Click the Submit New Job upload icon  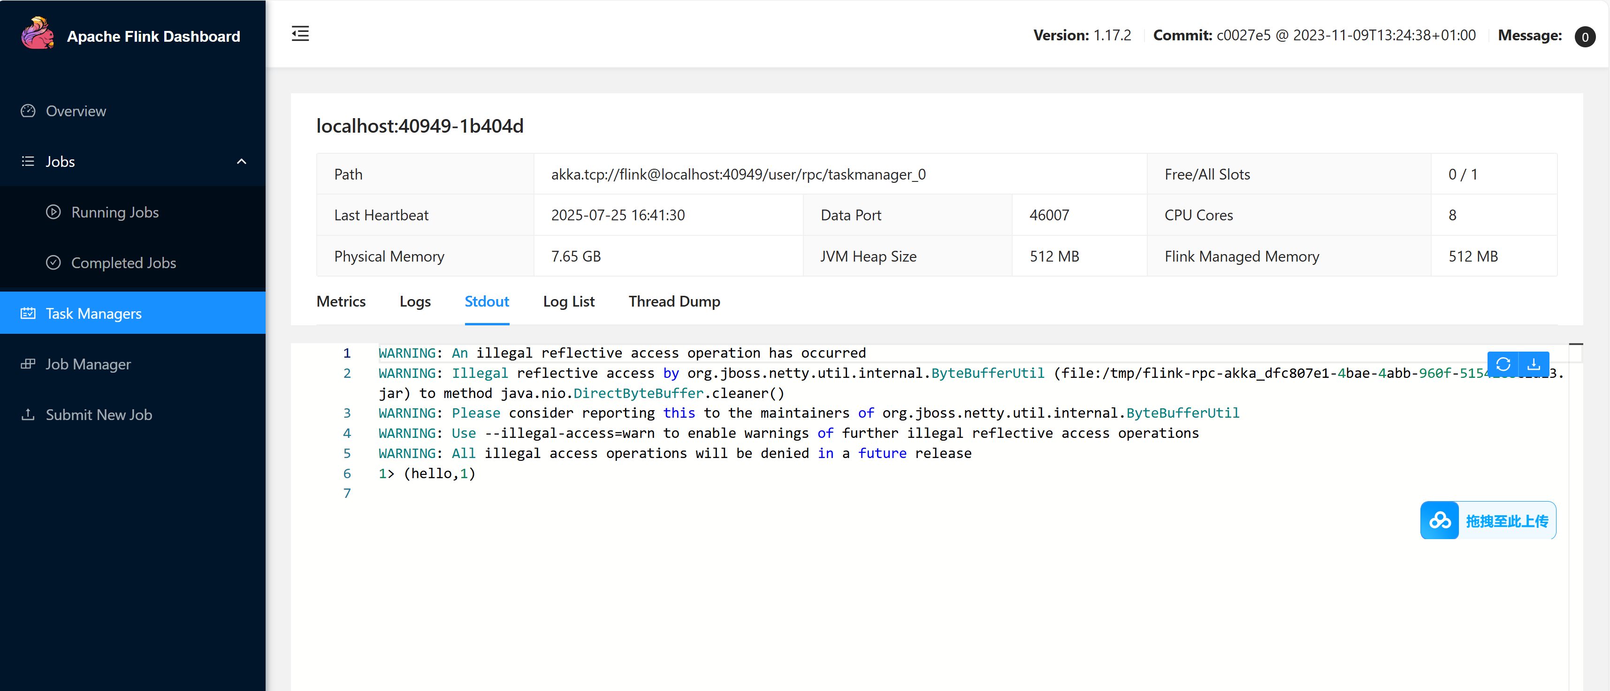[x=28, y=414]
